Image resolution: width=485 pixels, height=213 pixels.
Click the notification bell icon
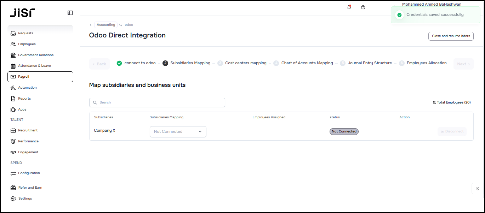pos(349,7)
